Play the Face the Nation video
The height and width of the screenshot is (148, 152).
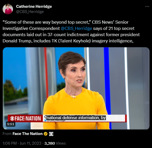(76, 88)
